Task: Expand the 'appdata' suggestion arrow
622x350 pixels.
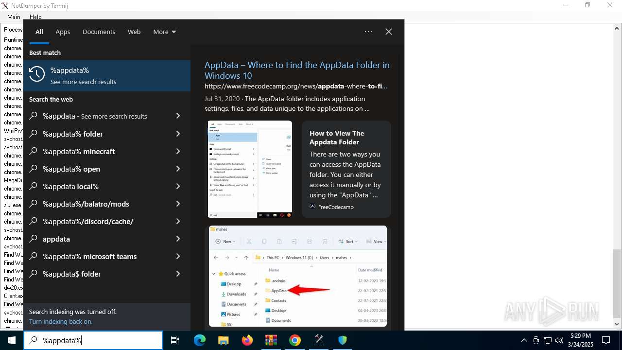Action: tap(178, 239)
